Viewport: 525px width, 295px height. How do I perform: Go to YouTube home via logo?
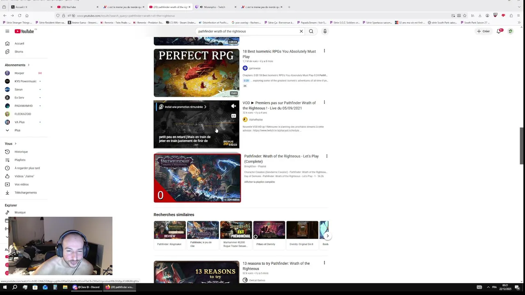[x=24, y=31]
